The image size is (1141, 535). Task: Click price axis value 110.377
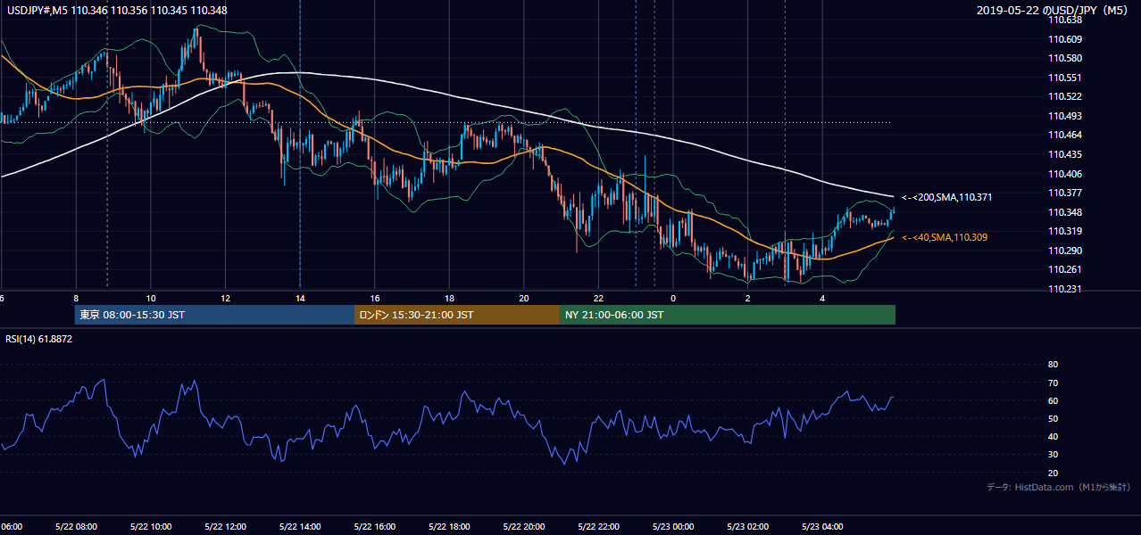click(1066, 193)
